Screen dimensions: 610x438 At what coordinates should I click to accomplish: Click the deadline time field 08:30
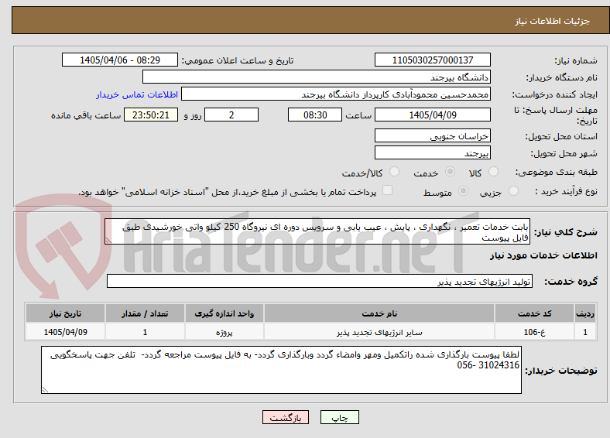pyautogui.click(x=315, y=115)
